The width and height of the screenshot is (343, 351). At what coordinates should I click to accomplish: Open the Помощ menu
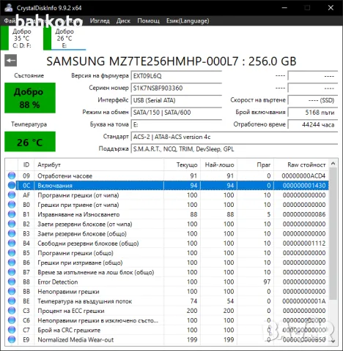pyautogui.click(x=148, y=21)
